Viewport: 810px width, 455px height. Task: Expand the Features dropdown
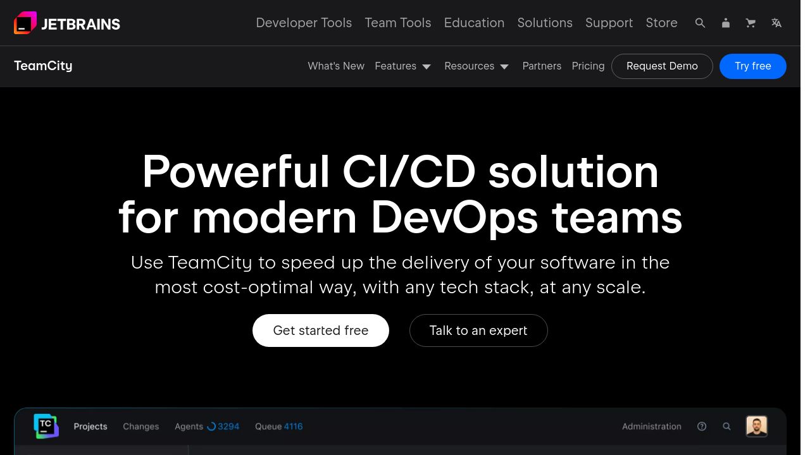(x=402, y=66)
